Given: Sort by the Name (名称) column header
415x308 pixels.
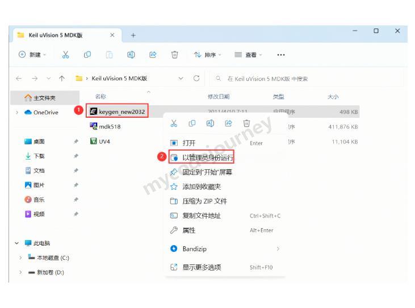Looking at the screenshot, I should tap(100, 97).
